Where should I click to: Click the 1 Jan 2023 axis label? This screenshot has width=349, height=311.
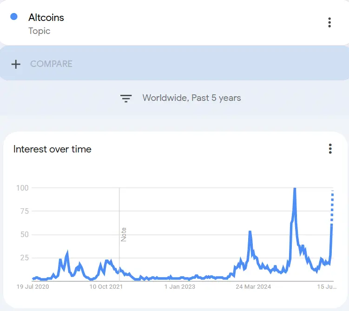click(x=180, y=286)
